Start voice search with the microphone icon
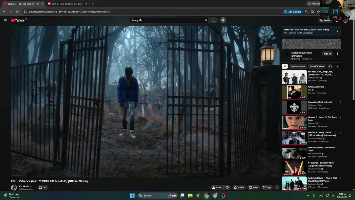Viewport: 355px width, 200px height. tap(223, 20)
